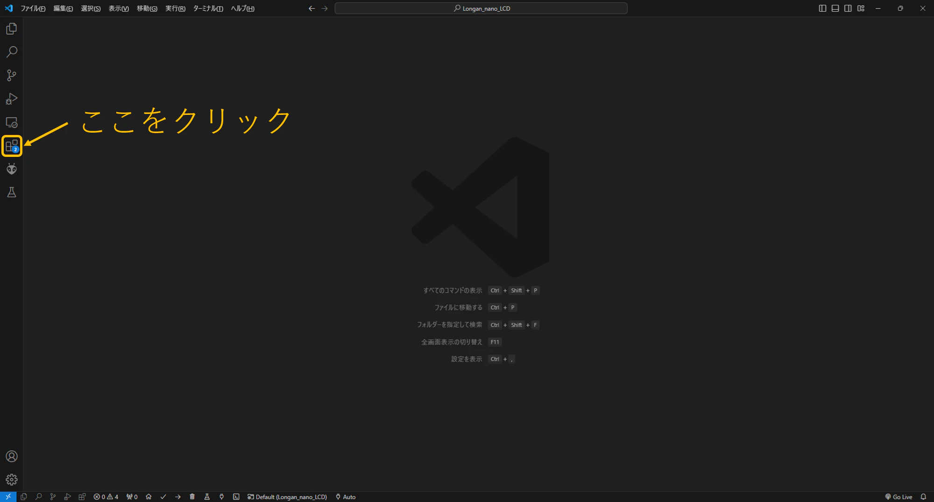The width and height of the screenshot is (934, 502).
Task: Click PlatformIO Serial Monitor plug icon
Action: (222, 497)
